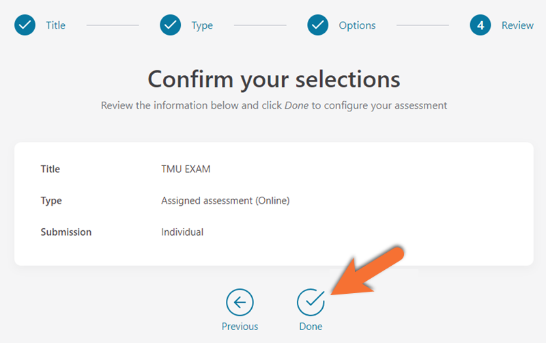Select the Title step checkmark icon
Screen dimensions: 546x343
(25, 25)
